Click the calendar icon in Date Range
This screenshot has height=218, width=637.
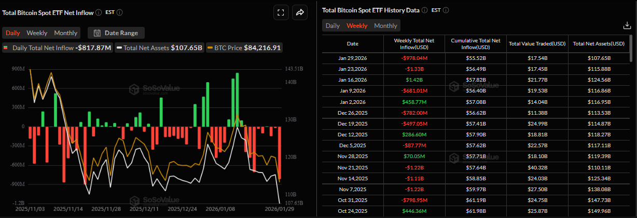click(97, 33)
